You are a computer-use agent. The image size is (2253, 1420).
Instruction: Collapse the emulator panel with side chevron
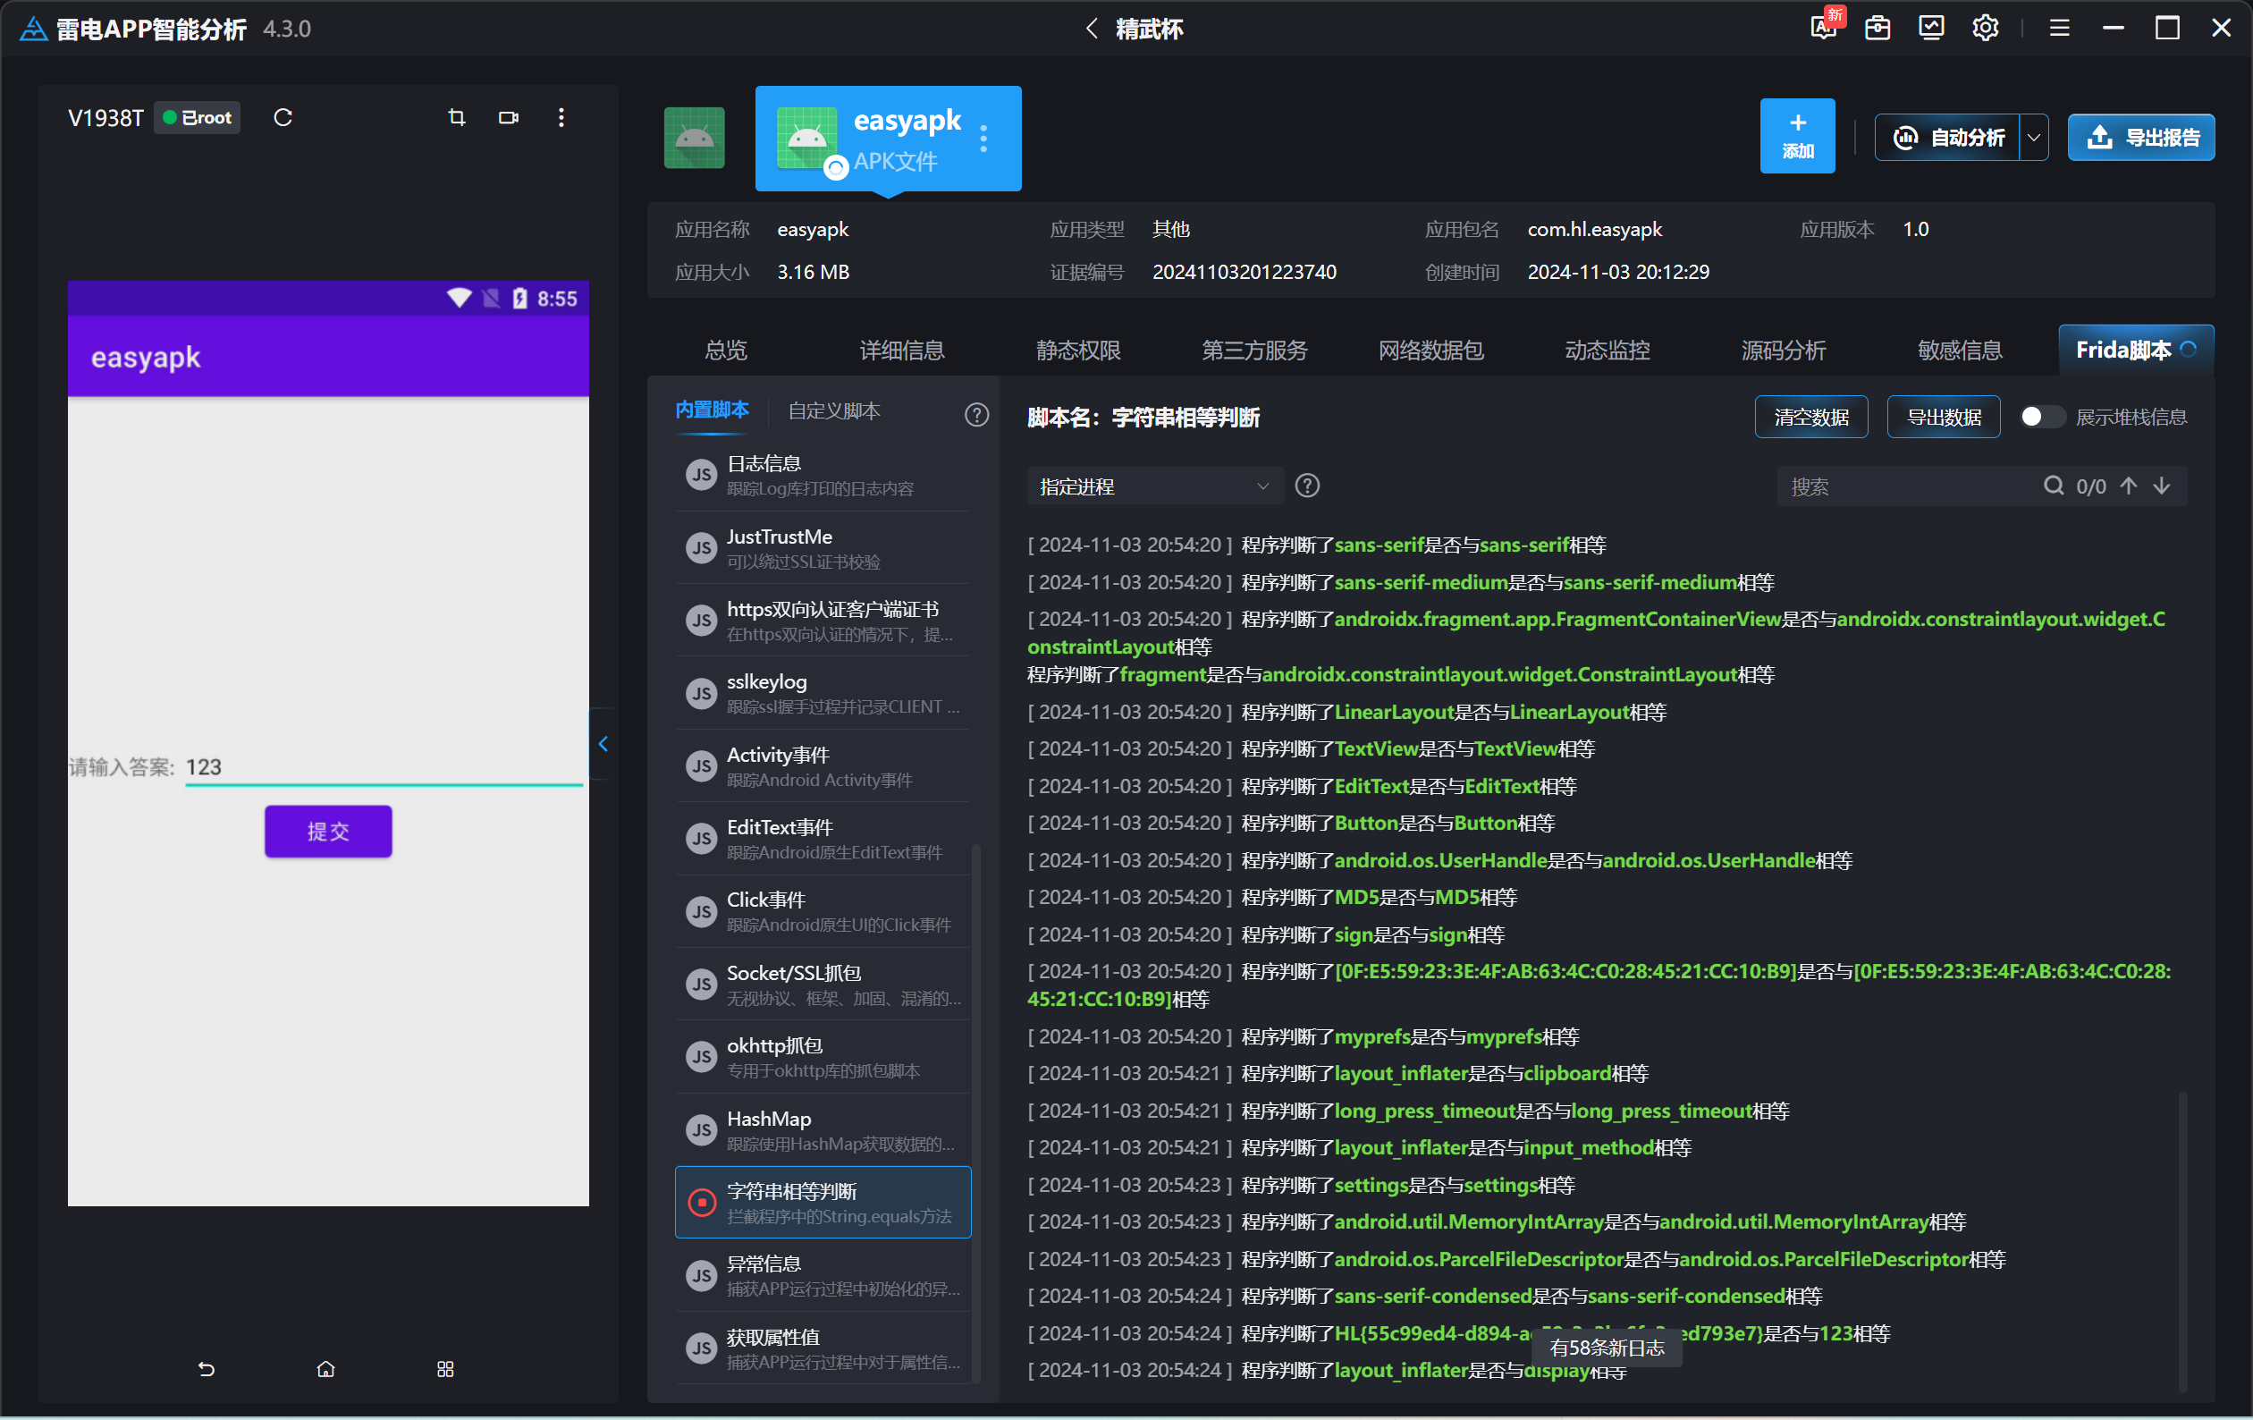(x=603, y=743)
